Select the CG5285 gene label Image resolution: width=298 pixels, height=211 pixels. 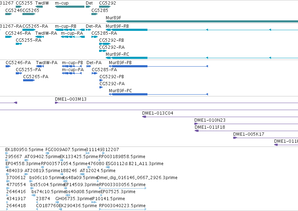pyautogui.click(x=99, y=10)
